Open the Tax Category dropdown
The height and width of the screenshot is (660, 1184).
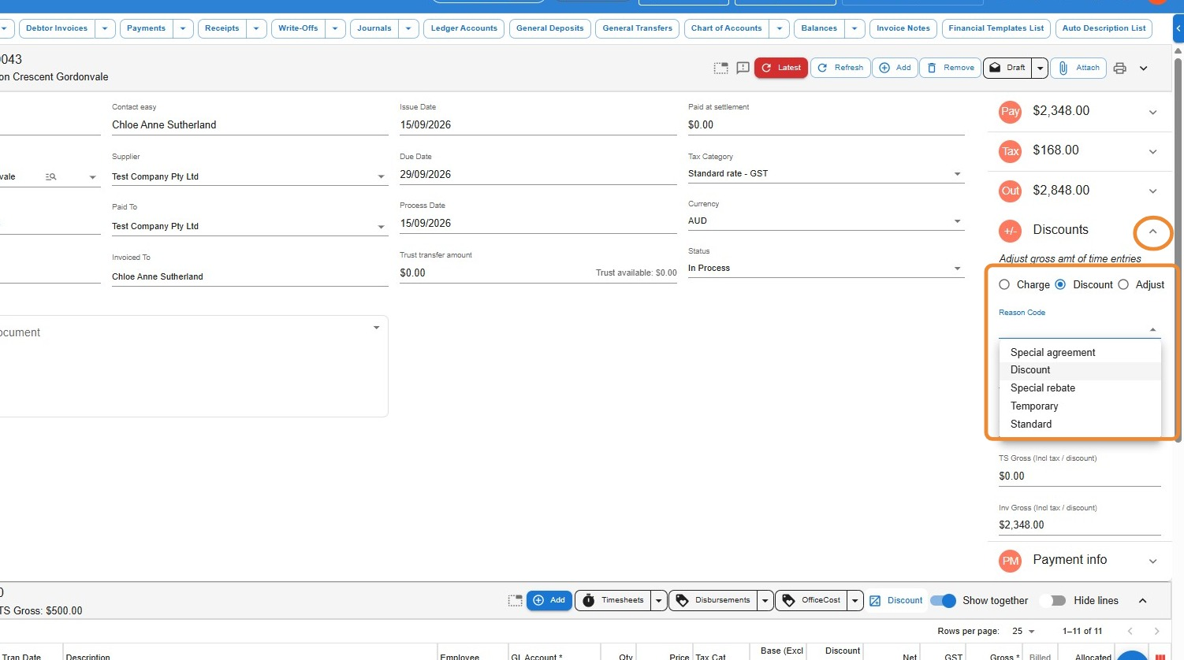[x=958, y=174]
